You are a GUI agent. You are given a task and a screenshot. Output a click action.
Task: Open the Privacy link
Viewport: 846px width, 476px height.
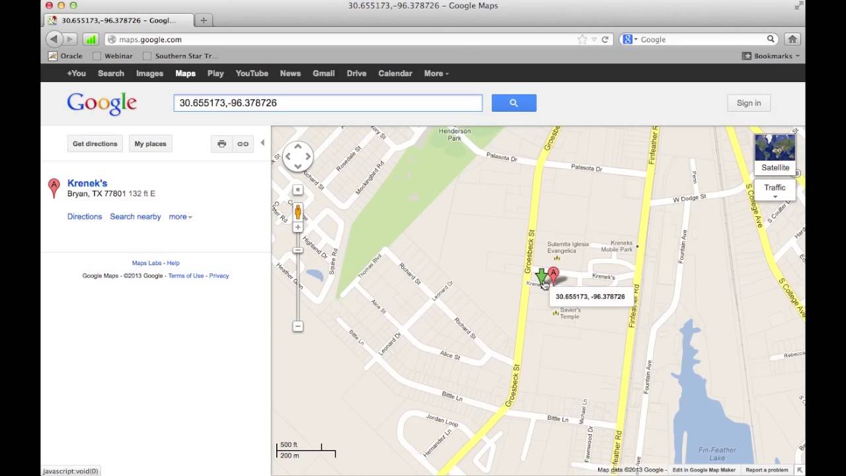tap(219, 276)
